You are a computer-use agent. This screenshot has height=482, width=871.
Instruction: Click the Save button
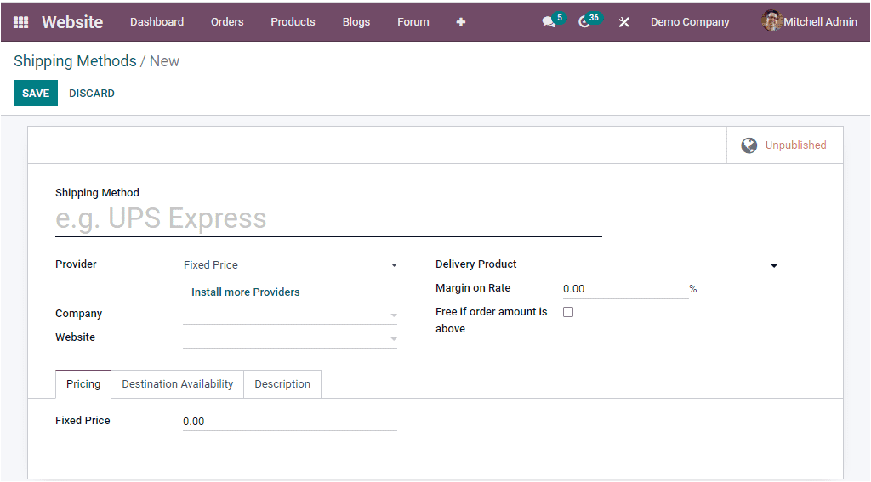36,94
